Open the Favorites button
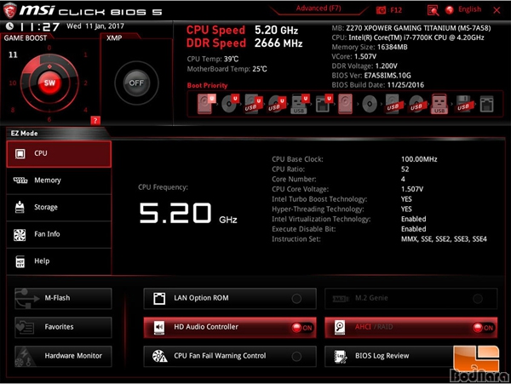Image resolution: width=511 pixels, height=384 pixels. (63, 327)
